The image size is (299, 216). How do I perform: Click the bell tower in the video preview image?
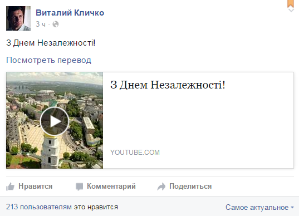[x=49, y=150]
